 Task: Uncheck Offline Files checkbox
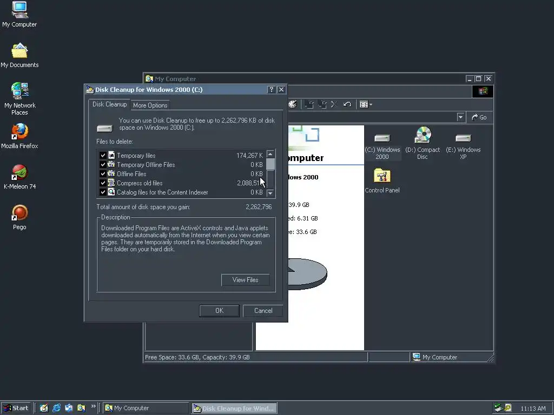(x=103, y=173)
